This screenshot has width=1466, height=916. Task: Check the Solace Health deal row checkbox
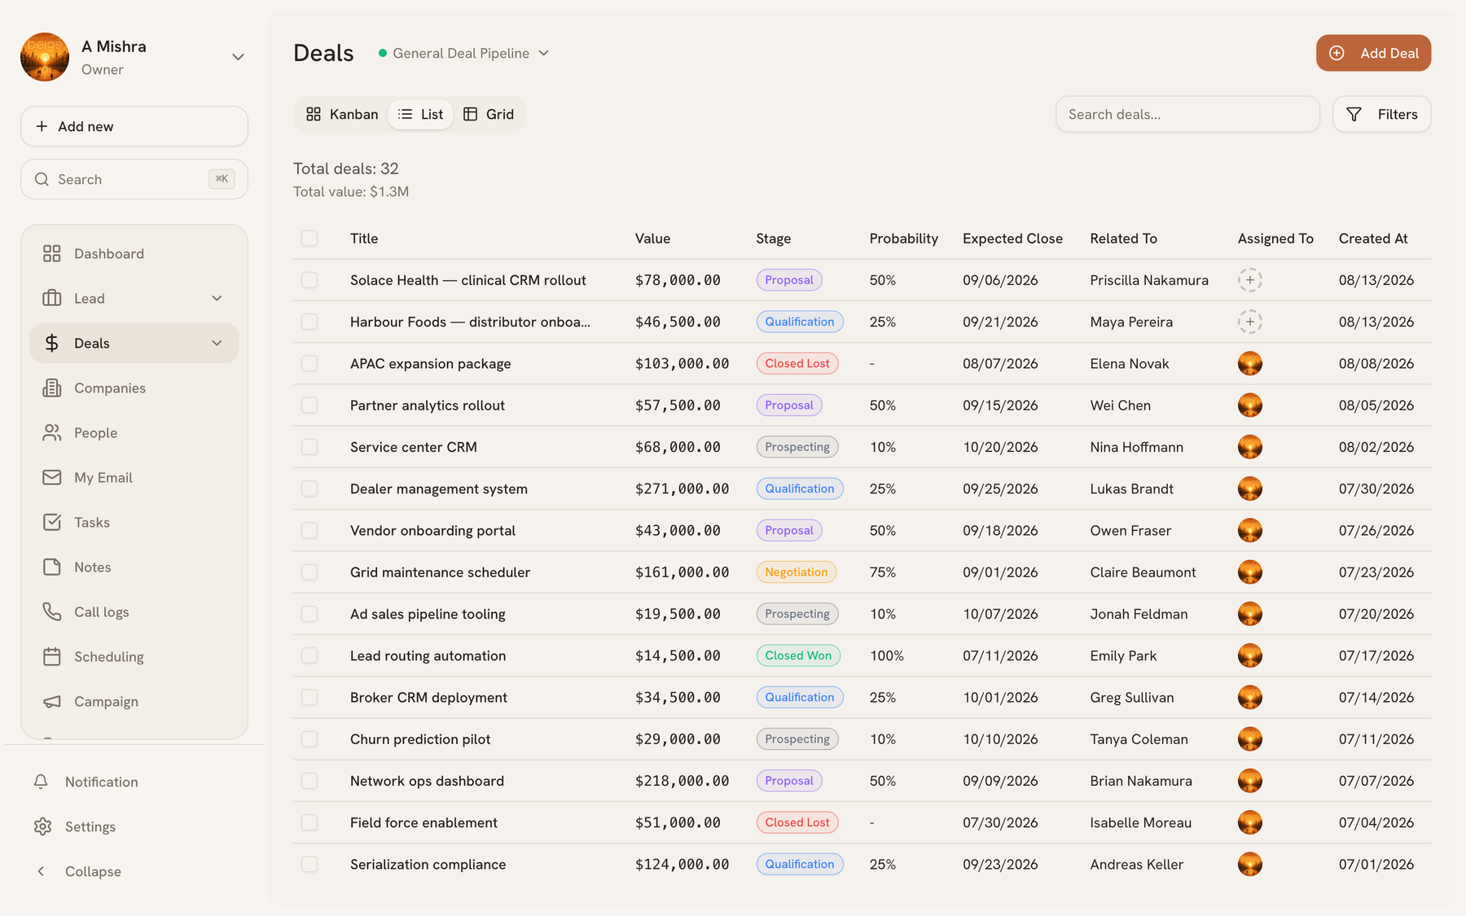pos(309,280)
